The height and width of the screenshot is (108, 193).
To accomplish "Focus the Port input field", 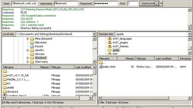I will 133,3.
